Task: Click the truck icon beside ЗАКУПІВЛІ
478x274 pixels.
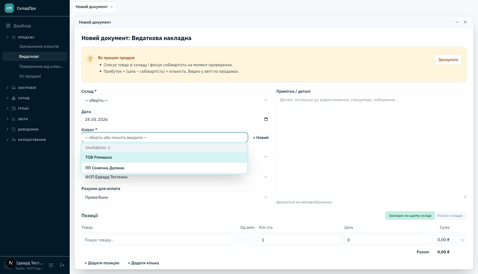Action: click(14, 88)
